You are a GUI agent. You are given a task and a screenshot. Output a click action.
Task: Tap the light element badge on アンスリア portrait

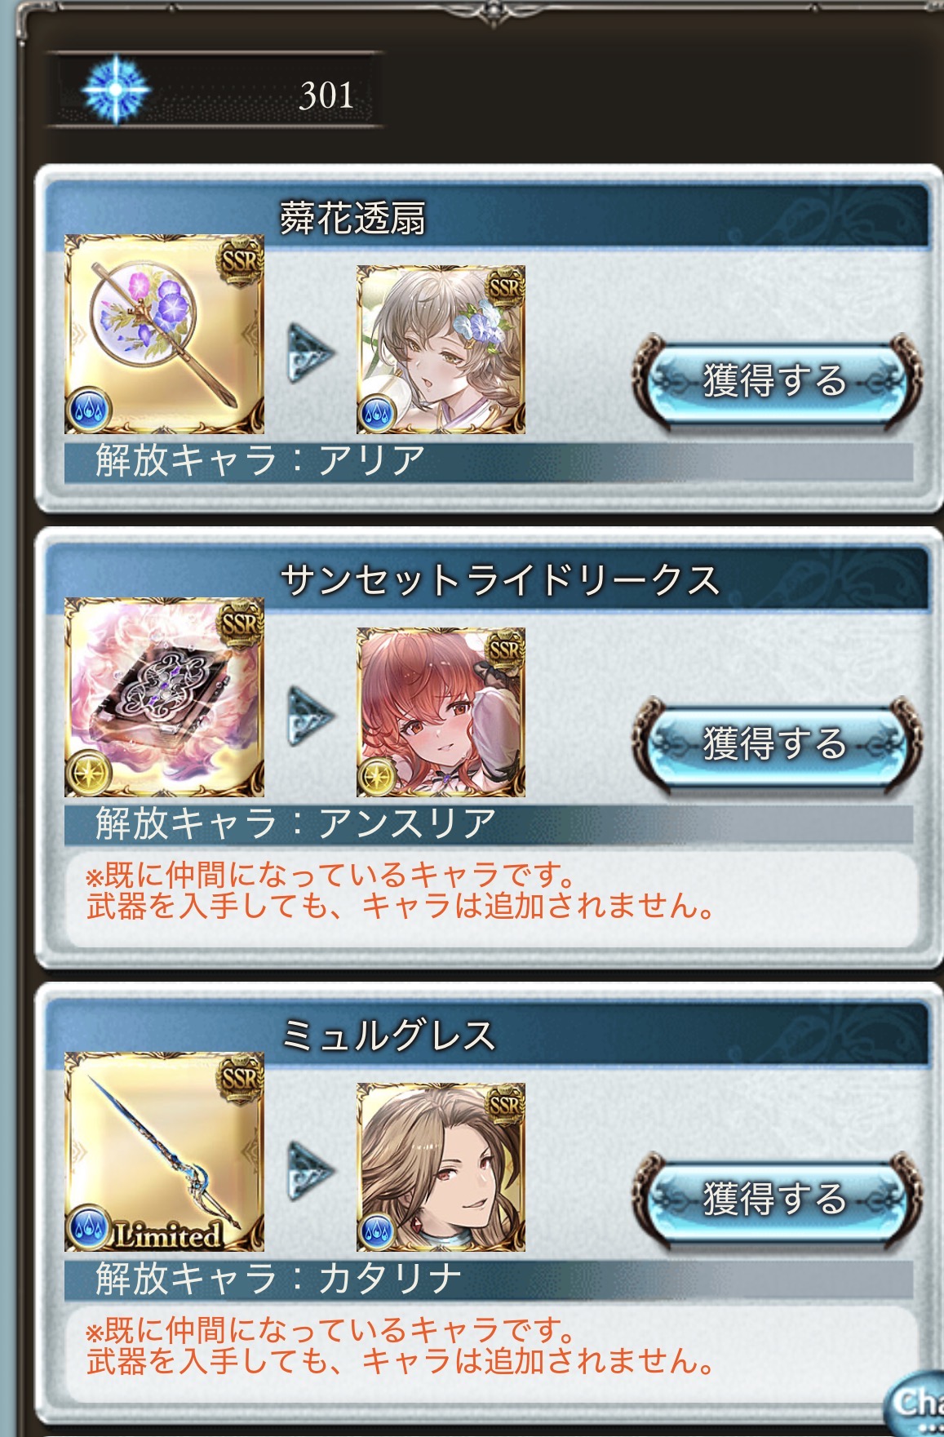(378, 775)
